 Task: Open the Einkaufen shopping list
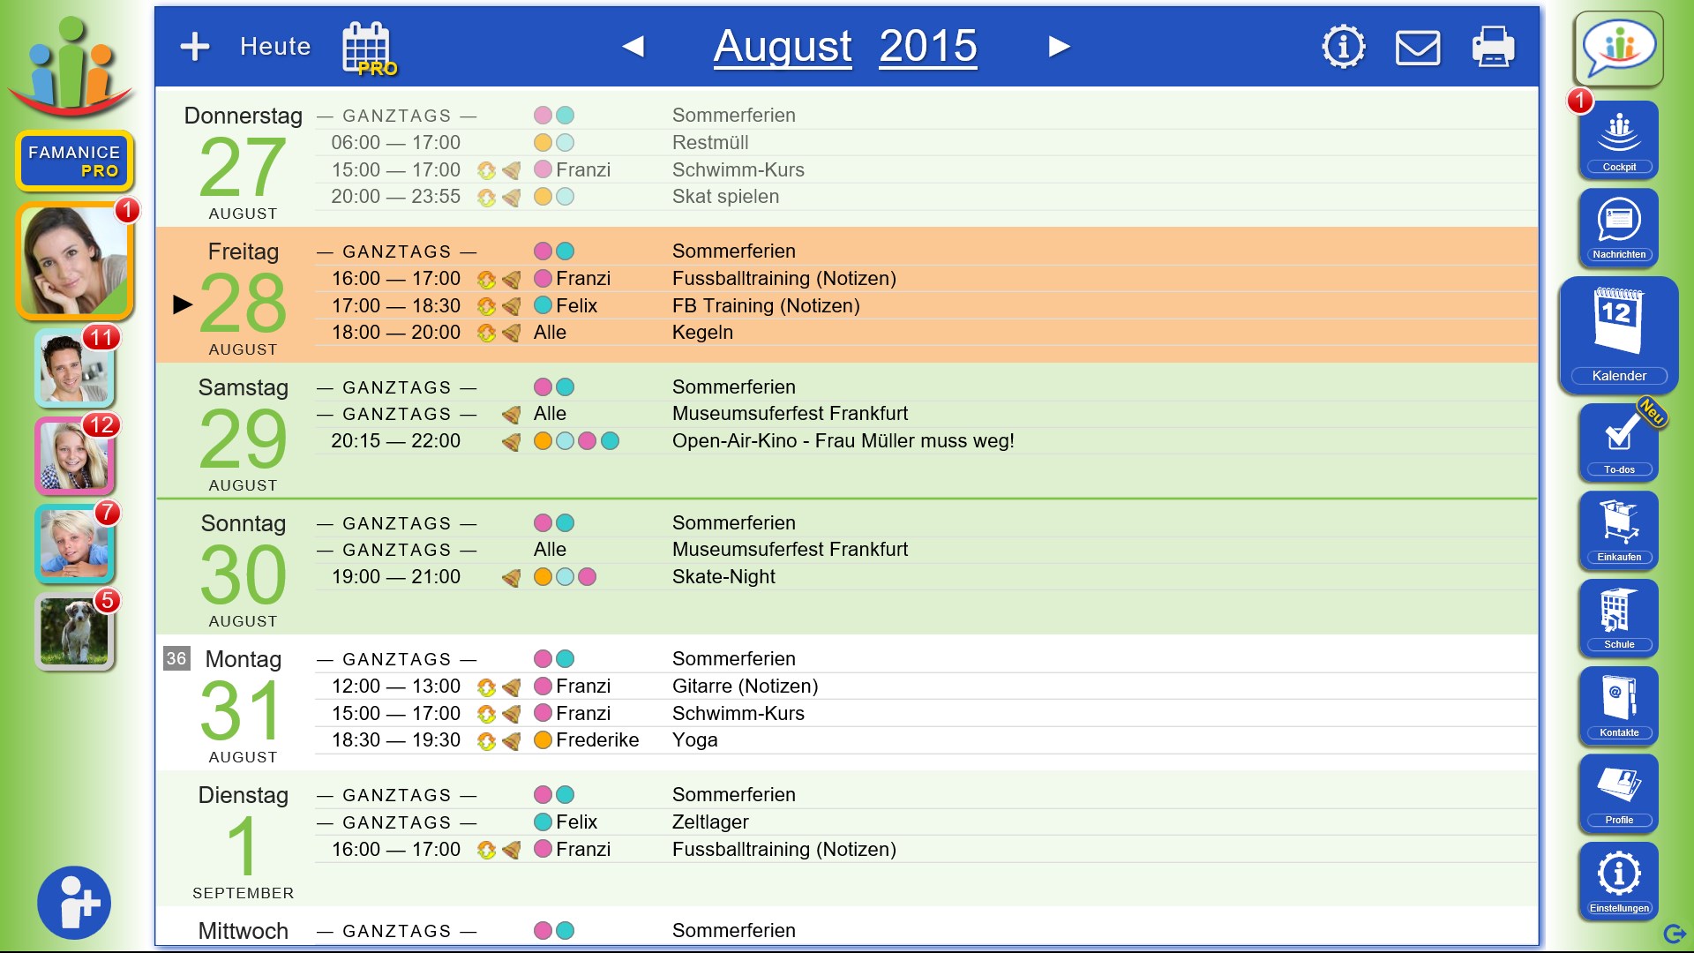click(1618, 529)
